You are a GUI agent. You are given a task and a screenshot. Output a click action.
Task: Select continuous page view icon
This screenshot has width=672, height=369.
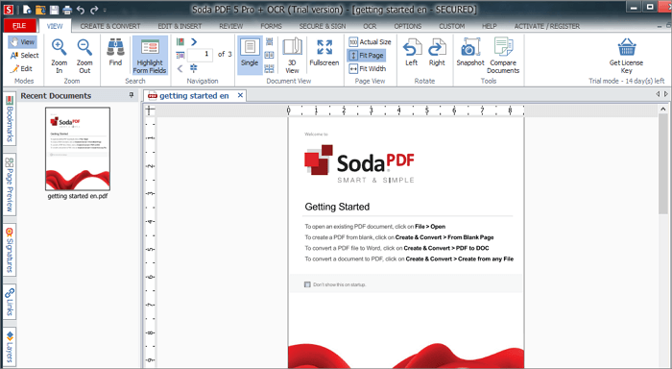269,41
